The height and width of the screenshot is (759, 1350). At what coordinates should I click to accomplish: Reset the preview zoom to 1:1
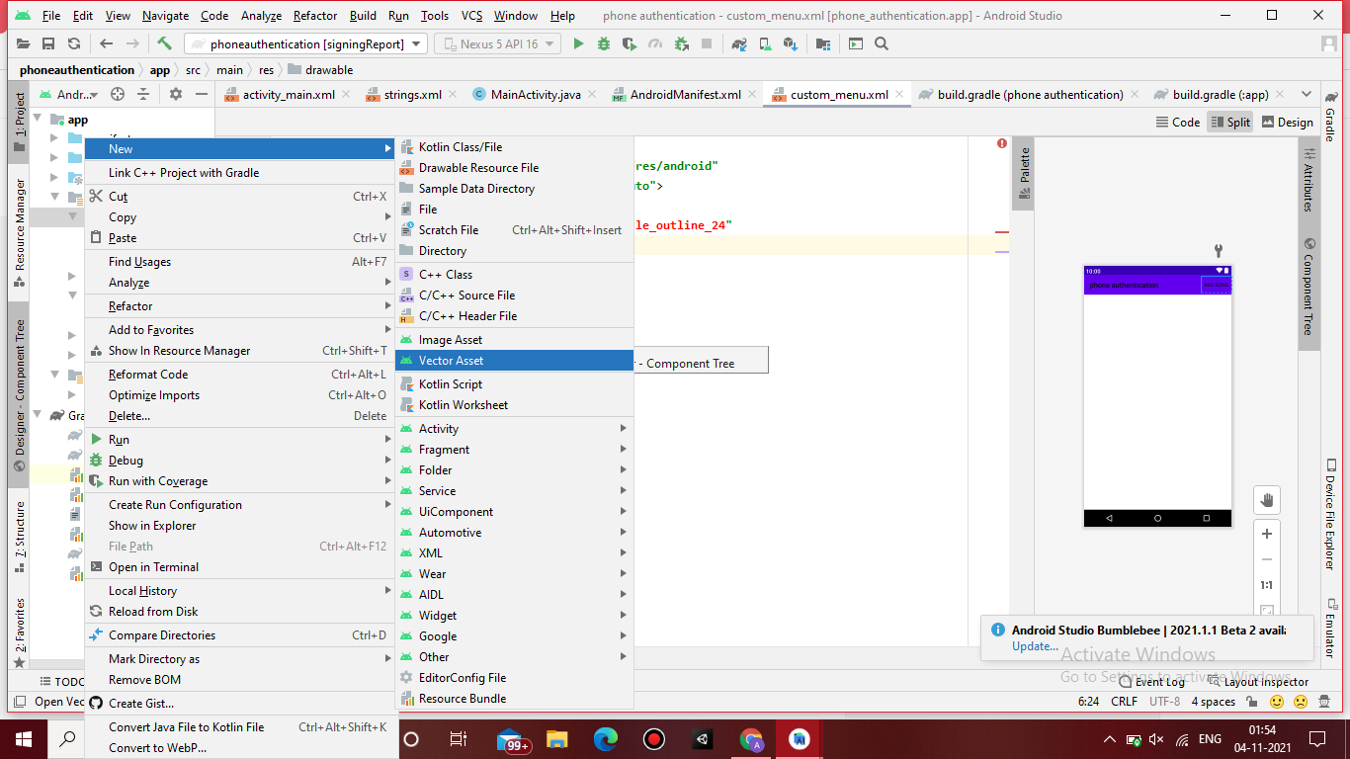(x=1267, y=585)
